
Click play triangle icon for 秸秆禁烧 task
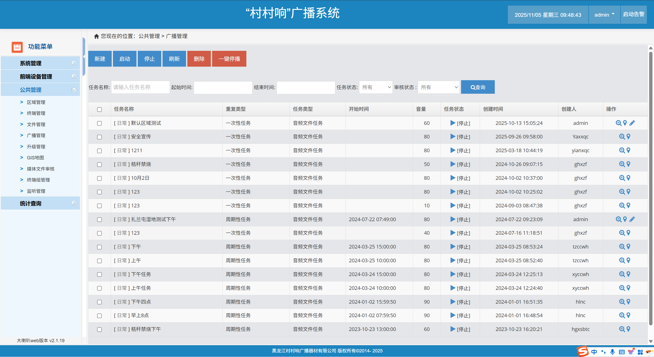tap(453, 164)
